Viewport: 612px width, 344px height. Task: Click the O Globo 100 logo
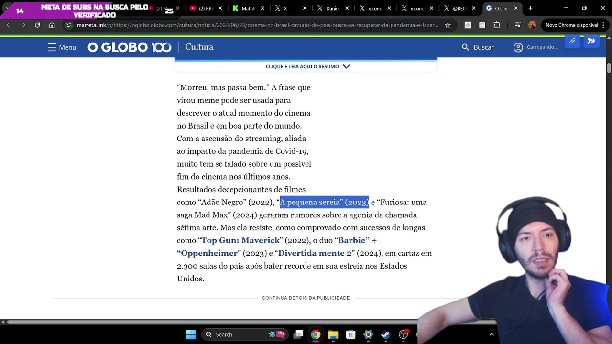(130, 47)
